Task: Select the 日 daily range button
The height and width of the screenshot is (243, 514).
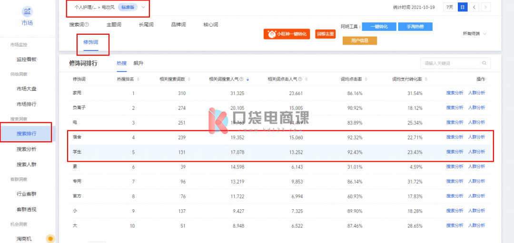Action: (462, 7)
